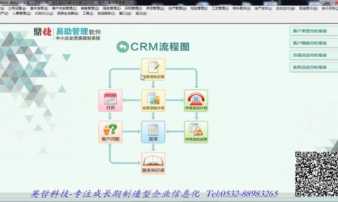
Task: Open the 工艺管理(J) menu
Action: [220, 8]
